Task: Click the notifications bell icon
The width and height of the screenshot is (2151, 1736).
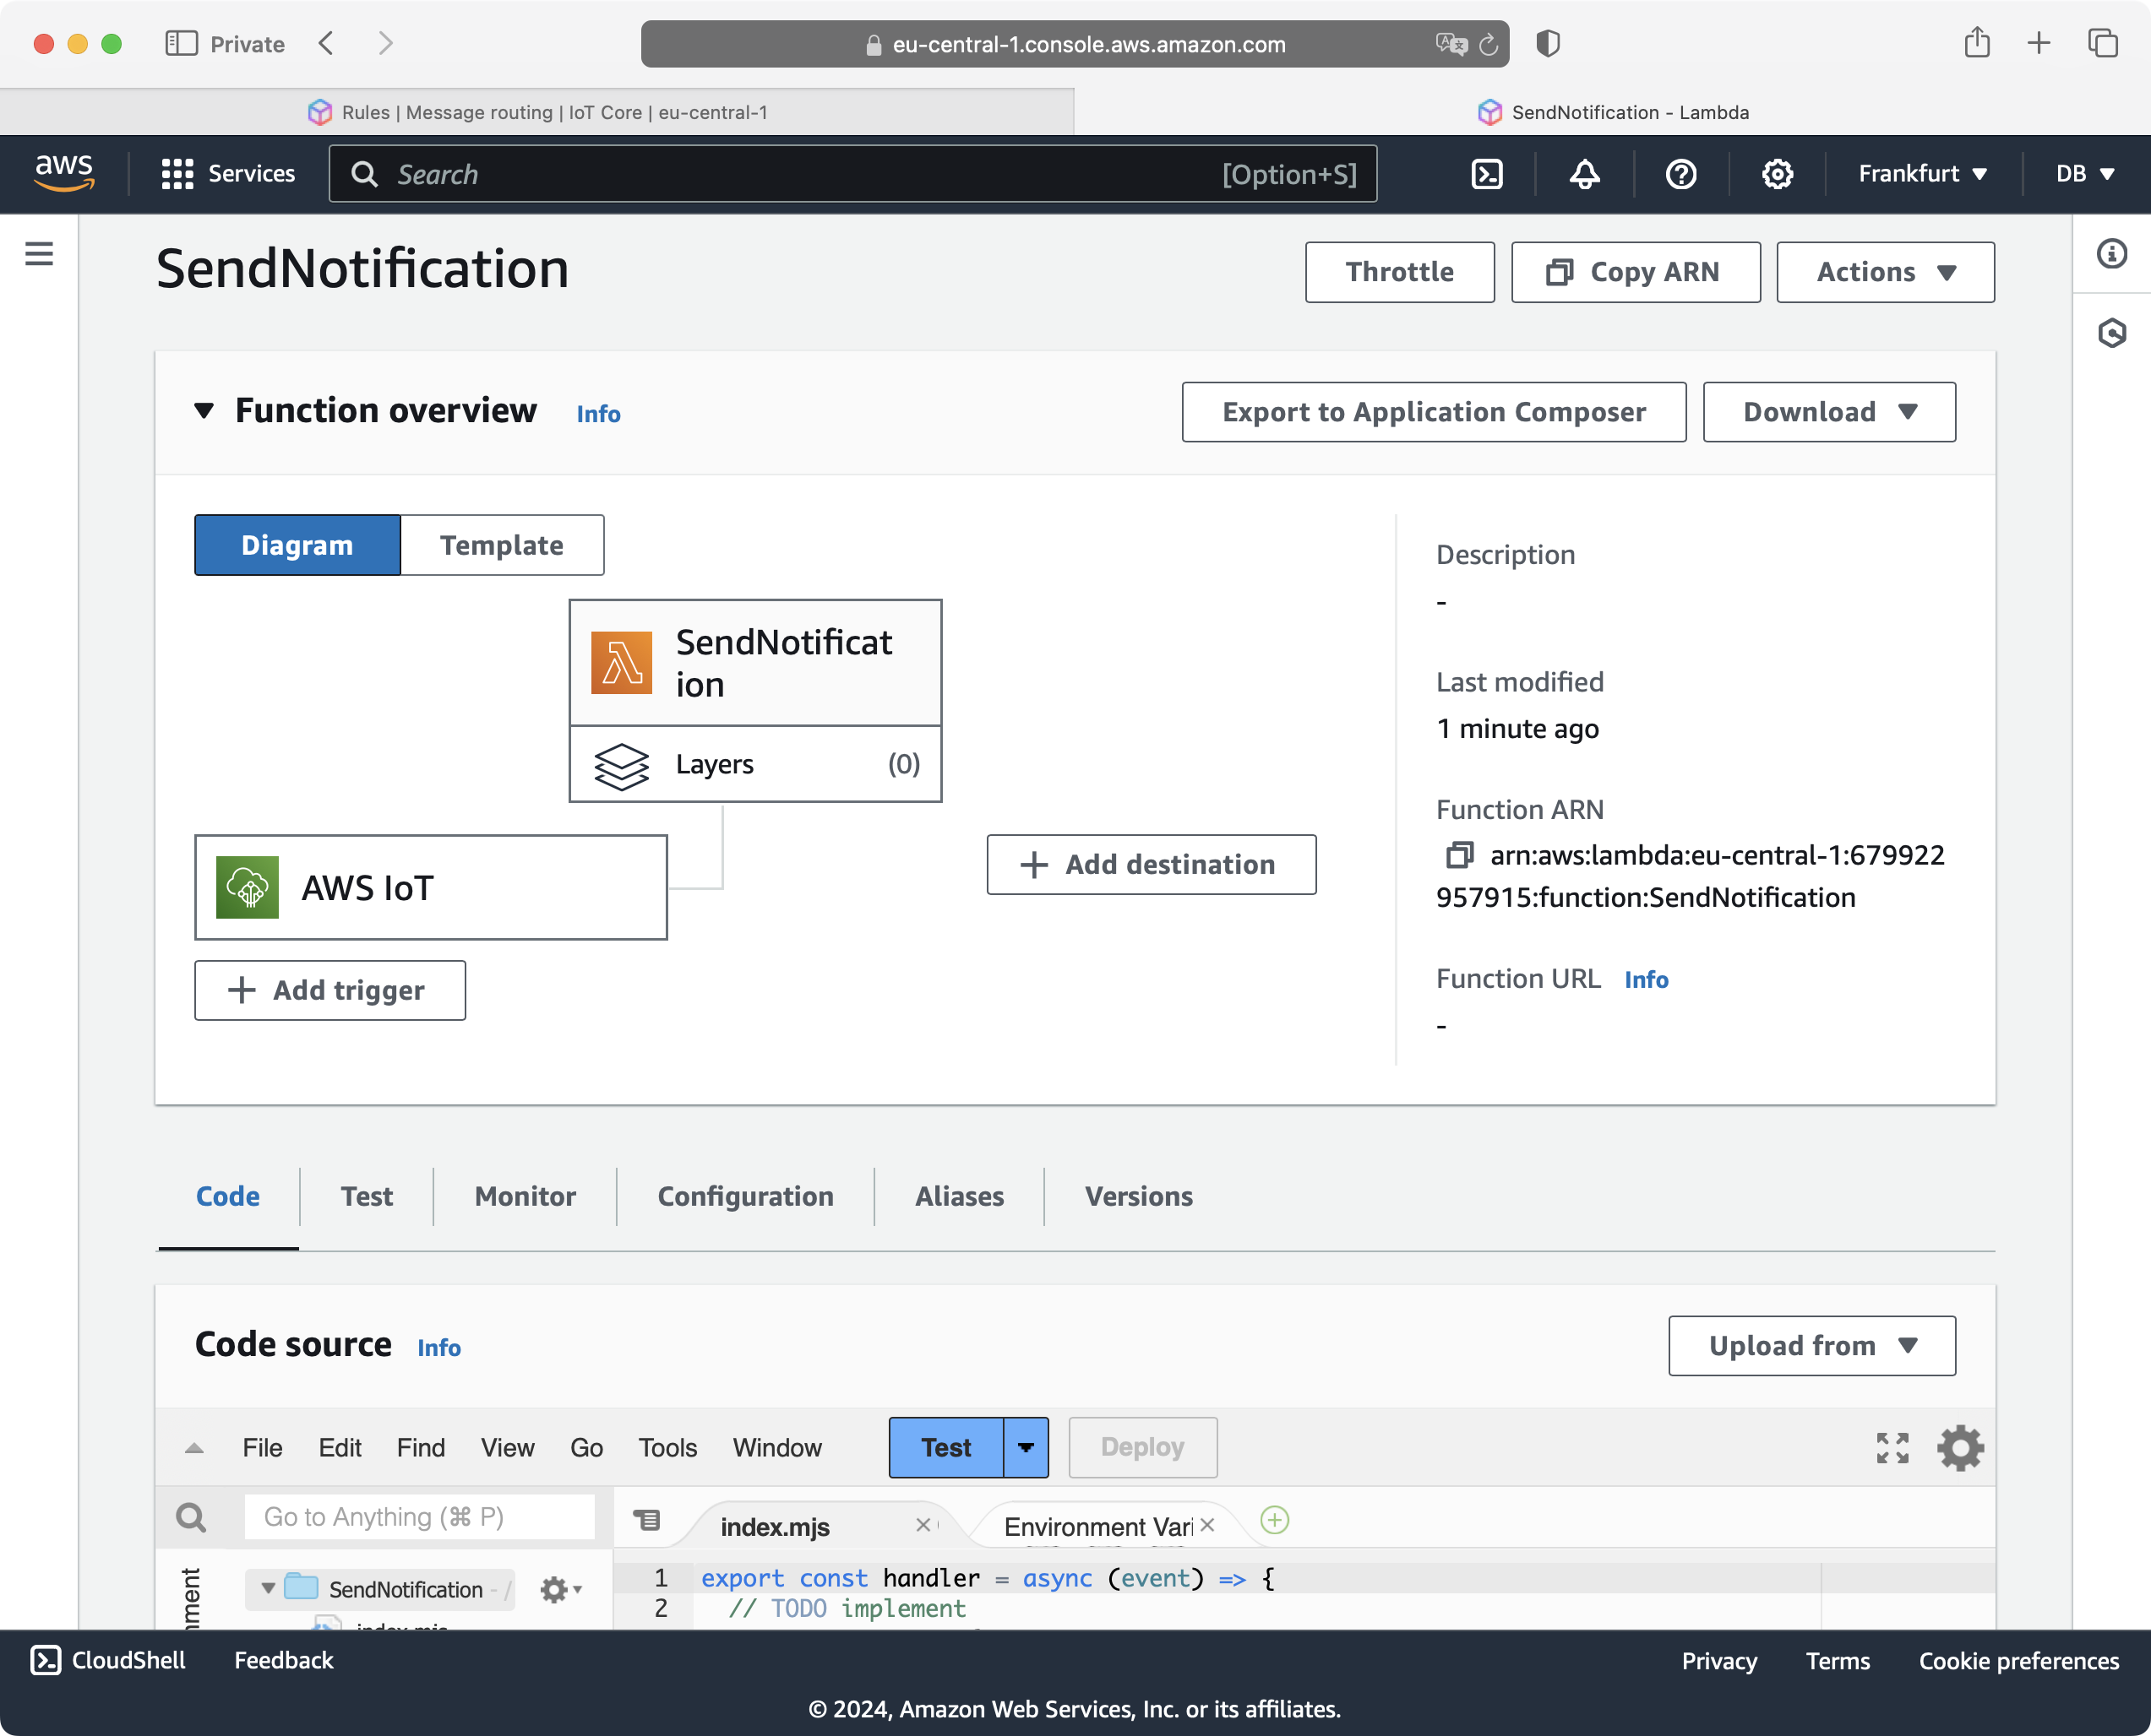Action: (x=1584, y=172)
